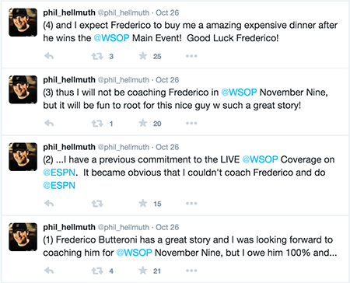Open @WSOP mention in Main Event tweet

click(x=111, y=38)
